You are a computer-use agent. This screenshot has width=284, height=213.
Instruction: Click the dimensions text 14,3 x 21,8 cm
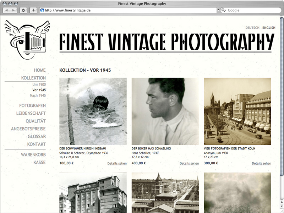(x=69, y=157)
